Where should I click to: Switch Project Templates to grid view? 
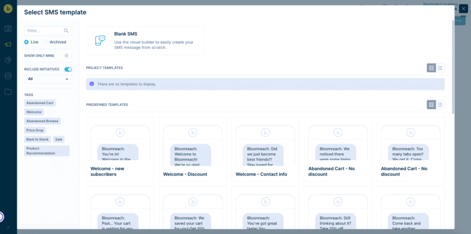pos(431,68)
